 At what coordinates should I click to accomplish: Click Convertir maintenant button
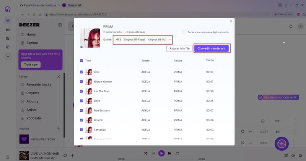click(212, 48)
